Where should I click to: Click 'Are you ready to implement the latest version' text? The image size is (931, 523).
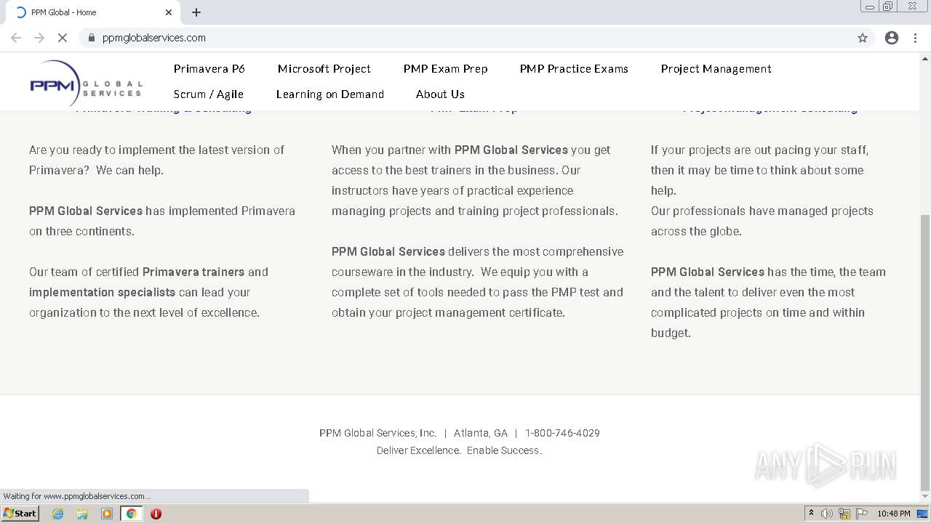coord(156,150)
